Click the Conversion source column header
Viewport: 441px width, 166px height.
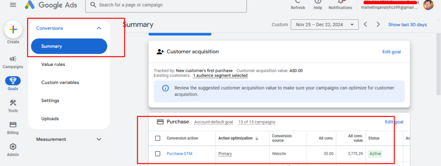point(282,138)
